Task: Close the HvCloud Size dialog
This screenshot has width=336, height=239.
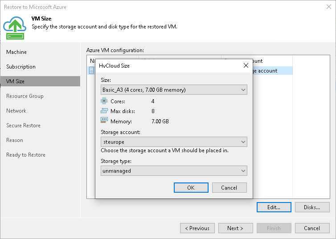Action: click(x=246, y=66)
